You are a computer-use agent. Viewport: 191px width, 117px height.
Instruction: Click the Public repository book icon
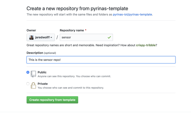33,74
